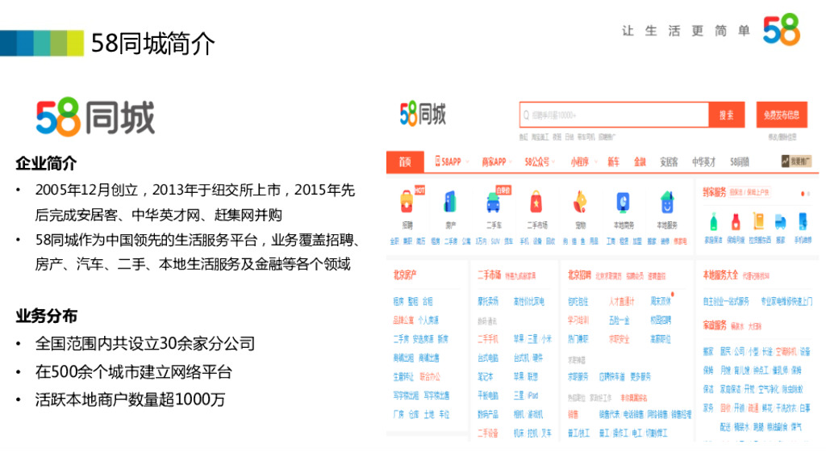
Task: Click the 学习培训 link
Action: click(578, 320)
